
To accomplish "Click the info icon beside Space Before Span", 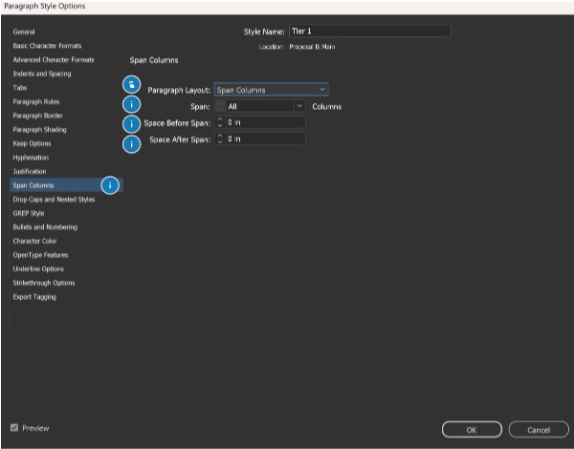I will click(133, 123).
